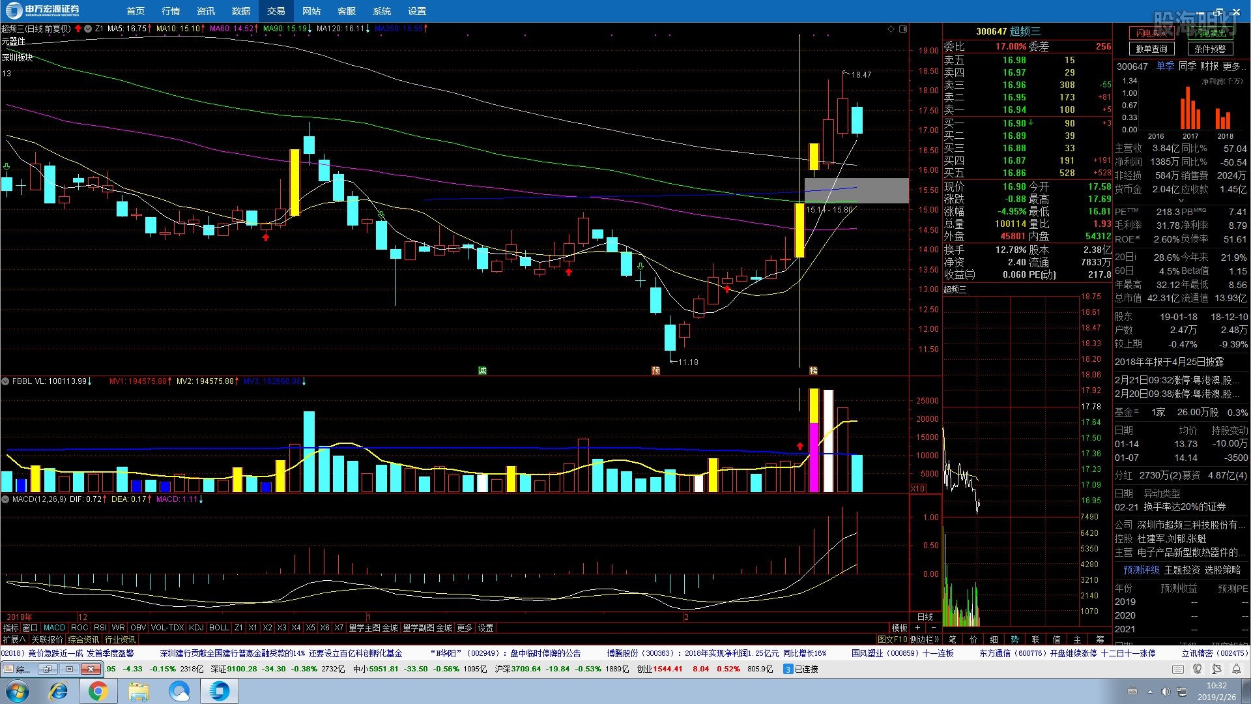Screen dimensions: 1251x704
Task: Toggle the 笔 panel tab
Action: coord(953,639)
